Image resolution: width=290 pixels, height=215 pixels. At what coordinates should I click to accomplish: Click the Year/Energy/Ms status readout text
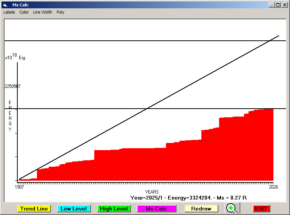189,198
